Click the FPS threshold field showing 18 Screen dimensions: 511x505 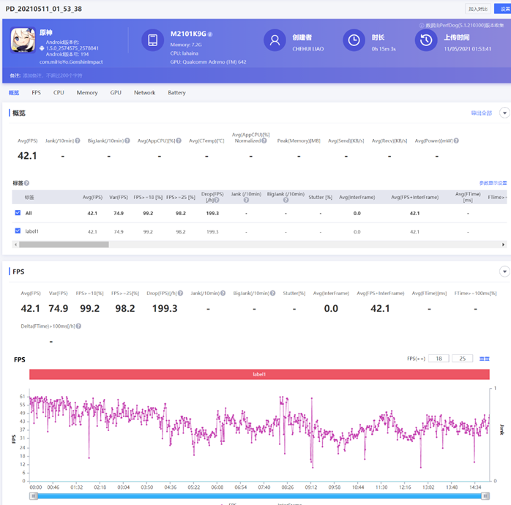tap(439, 359)
